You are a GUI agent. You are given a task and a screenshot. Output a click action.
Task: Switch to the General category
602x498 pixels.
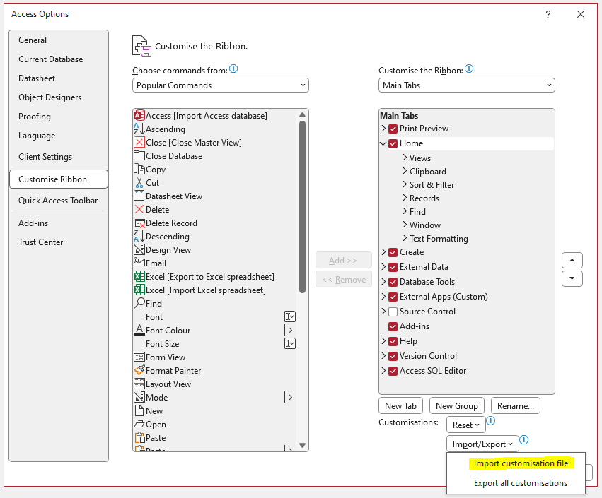pos(59,40)
